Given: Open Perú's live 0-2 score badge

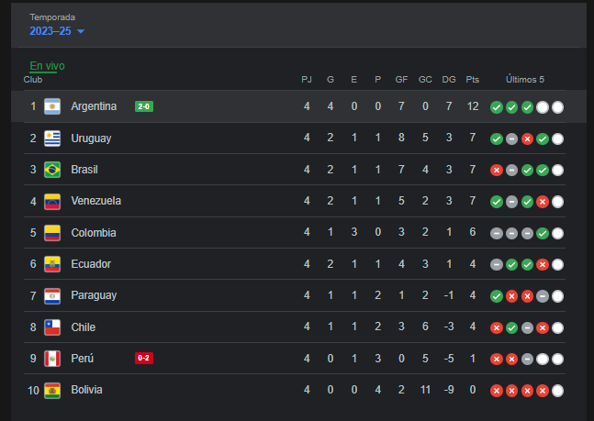Looking at the screenshot, I should (x=144, y=358).
